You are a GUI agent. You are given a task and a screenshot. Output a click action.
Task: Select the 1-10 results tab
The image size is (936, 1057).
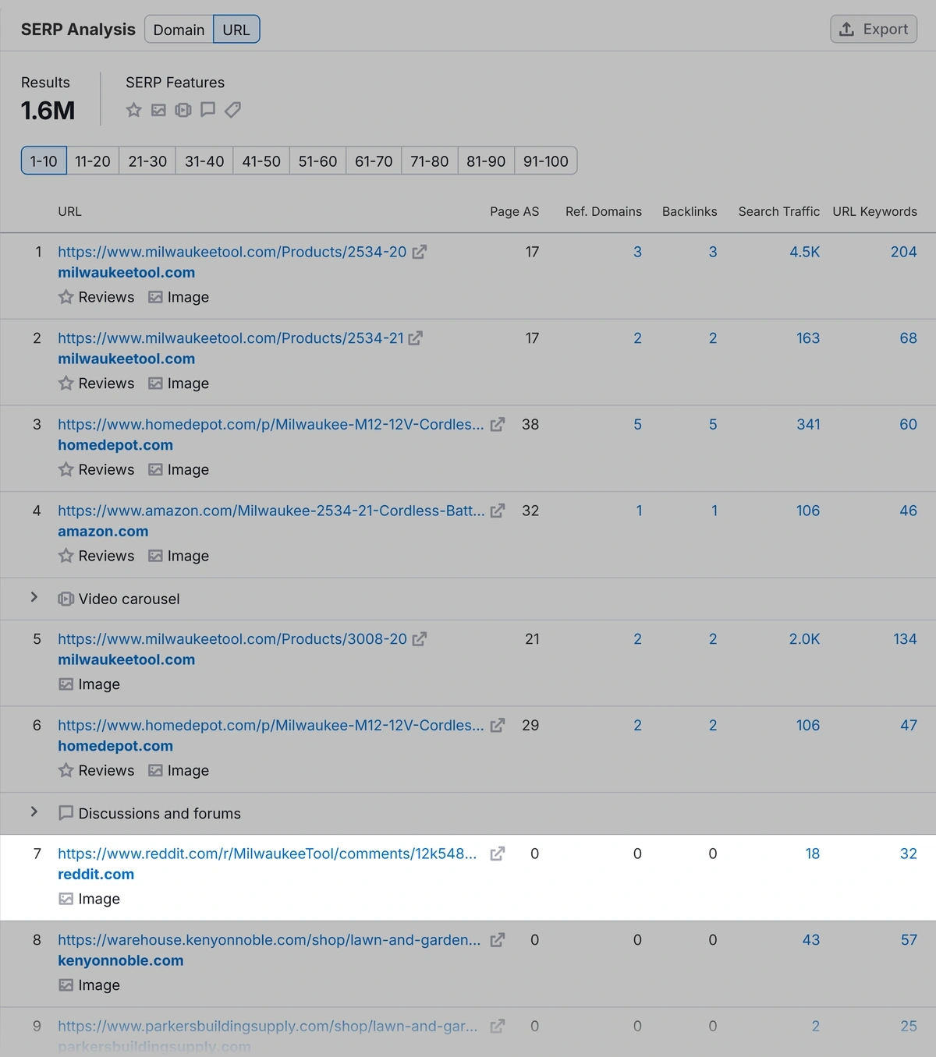click(44, 161)
